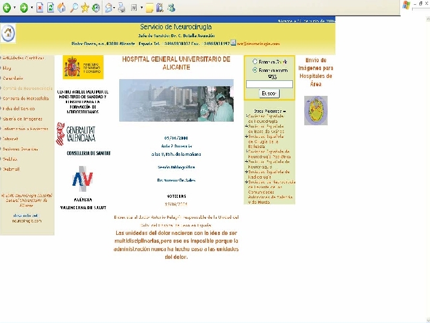Click 'Envío de Imágenes para Hospitales de Área' link

pos(316,72)
